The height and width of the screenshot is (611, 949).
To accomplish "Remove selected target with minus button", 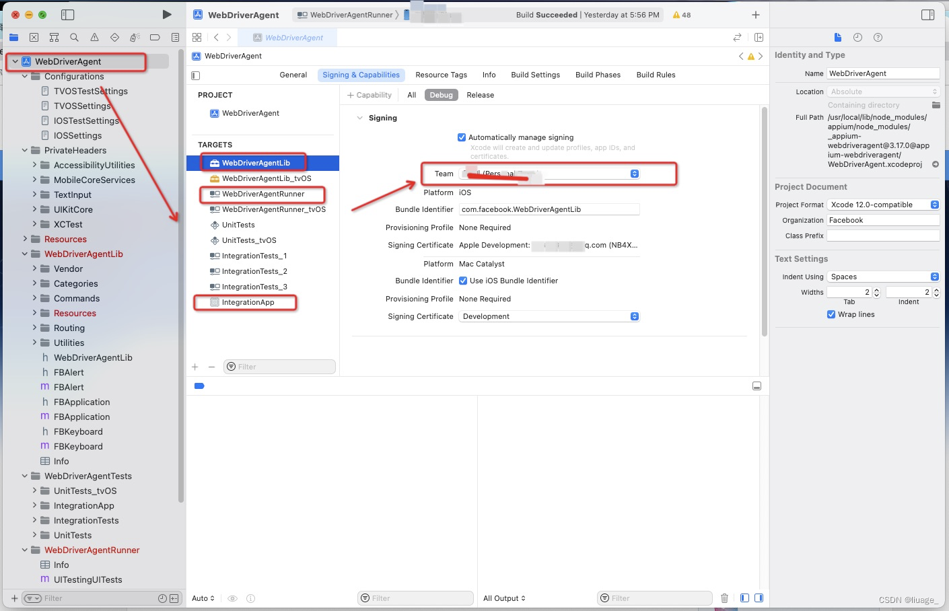I will 211,367.
